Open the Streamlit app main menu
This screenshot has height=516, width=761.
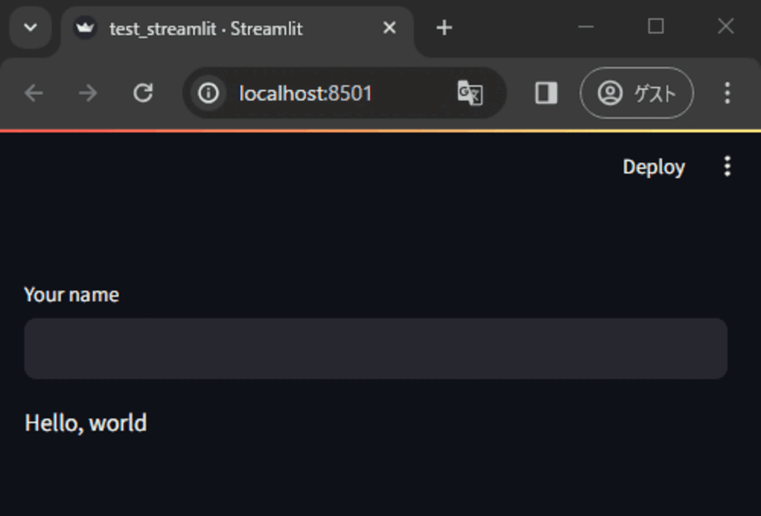[727, 167]
